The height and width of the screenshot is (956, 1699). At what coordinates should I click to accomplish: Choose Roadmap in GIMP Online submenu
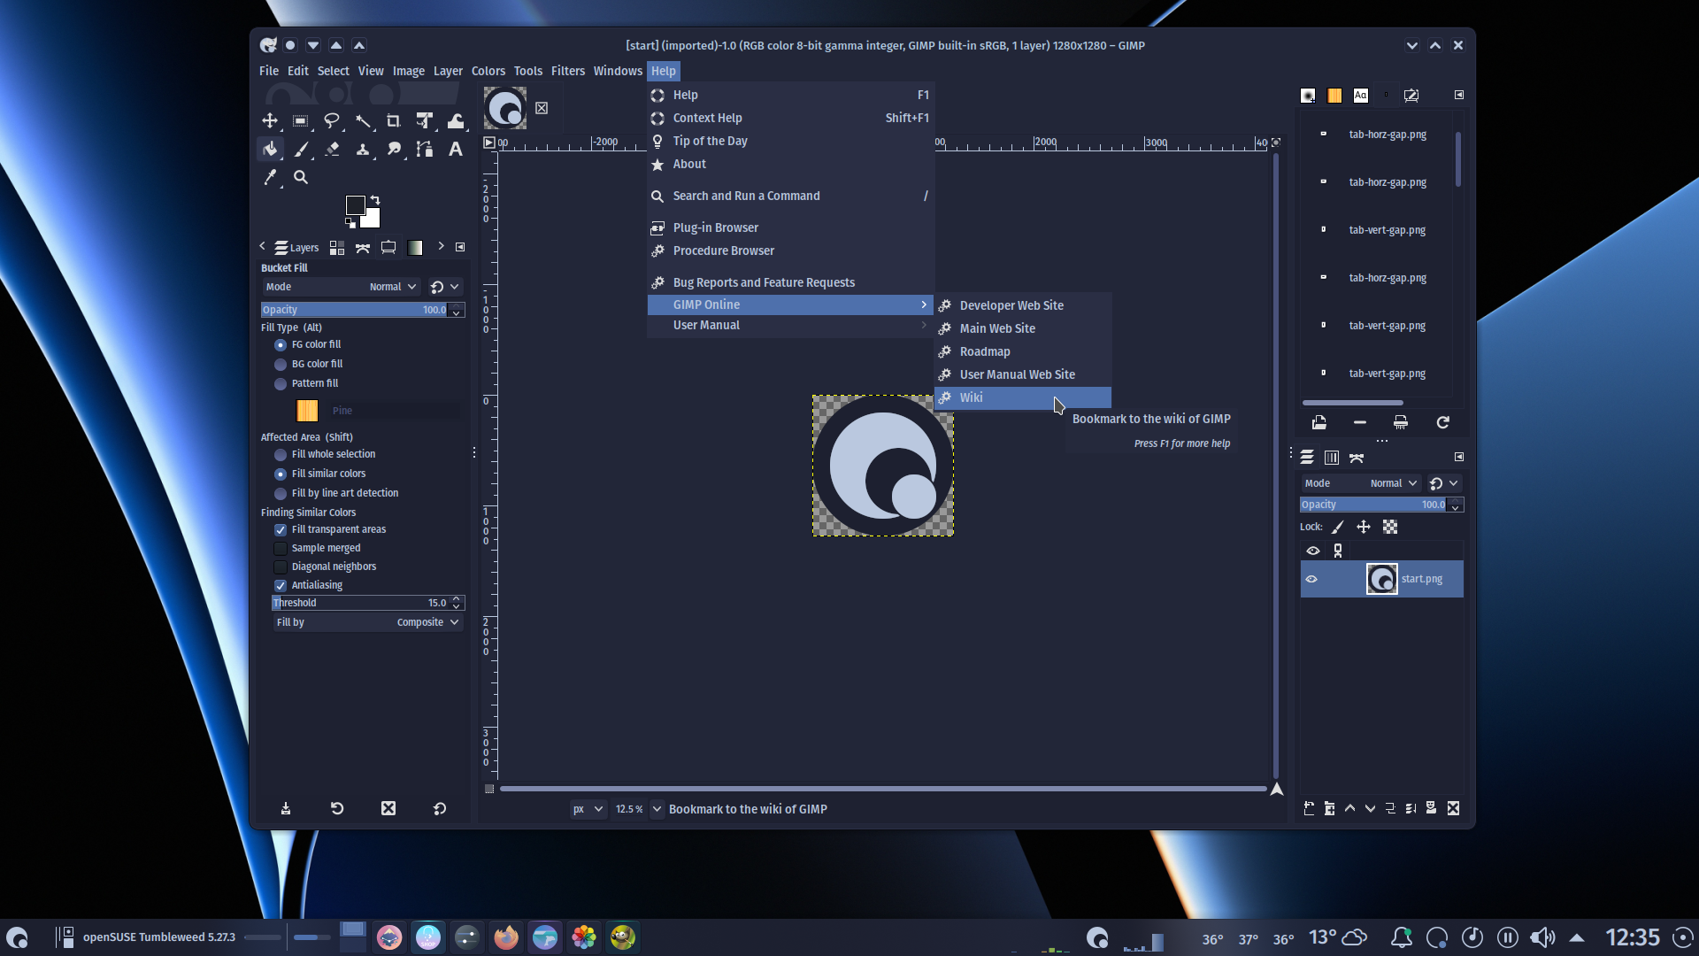1023,351
